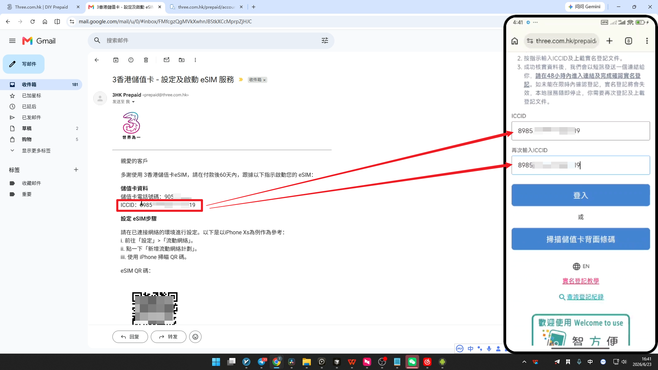Tap the 登入 login button
Screen dimensions: 658x370
click(581, 195)
